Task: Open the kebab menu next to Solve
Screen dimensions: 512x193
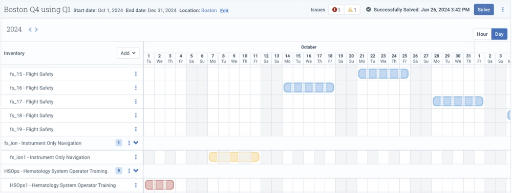Action: point(503,10)
